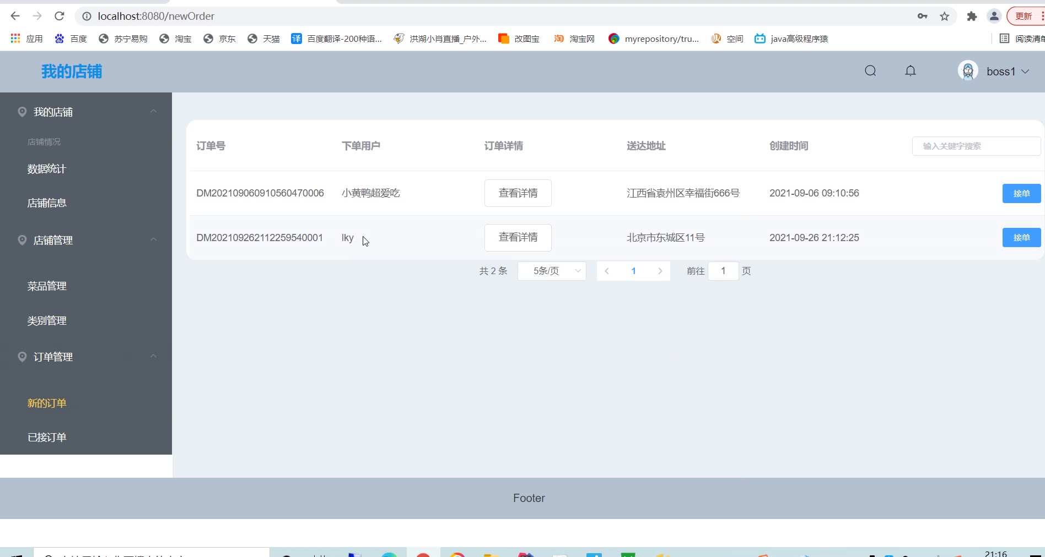Click the boss1 user avatar

click(x=968, y=71)
